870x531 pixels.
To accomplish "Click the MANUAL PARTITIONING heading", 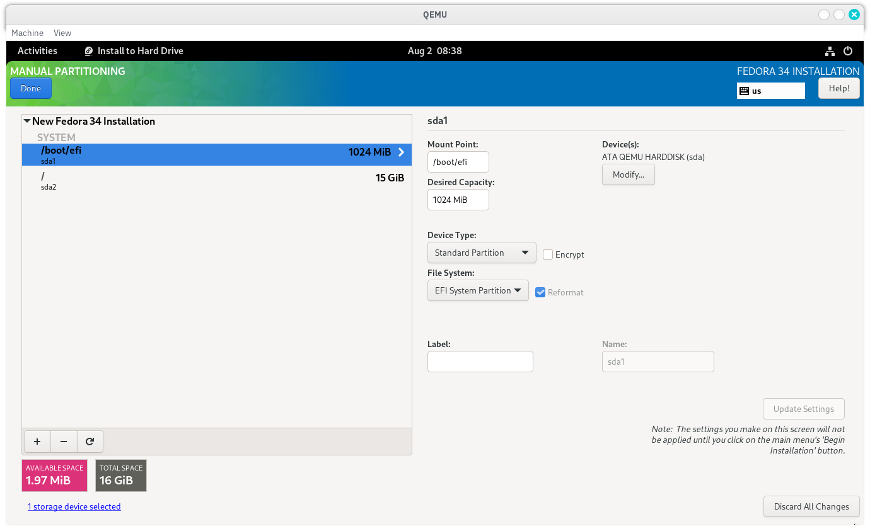I will tap(67, 71).
